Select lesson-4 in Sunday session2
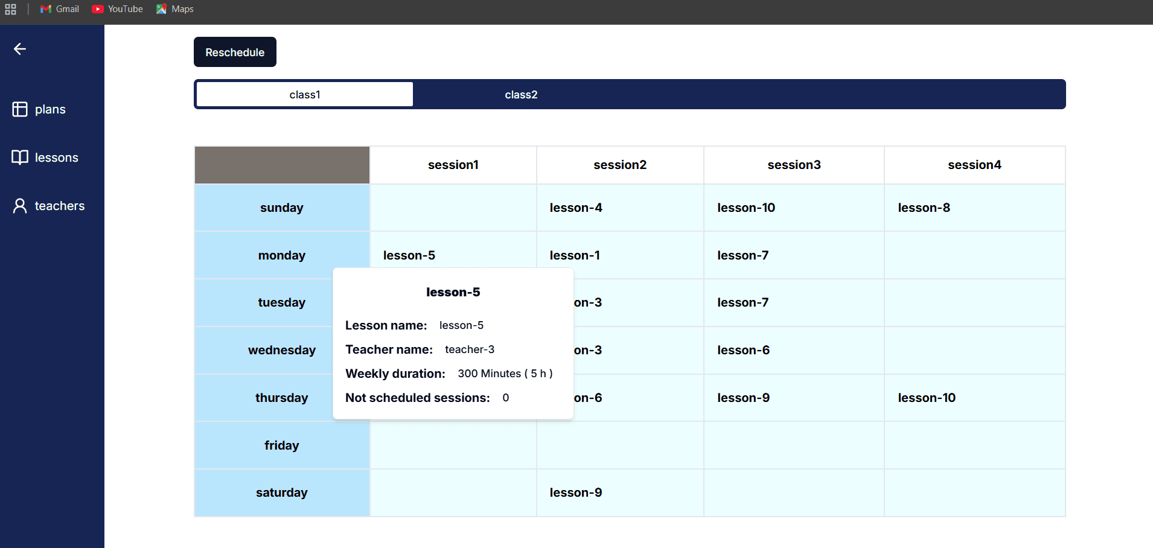This screenshot has height=548, width=1153. tap(576, 208)
